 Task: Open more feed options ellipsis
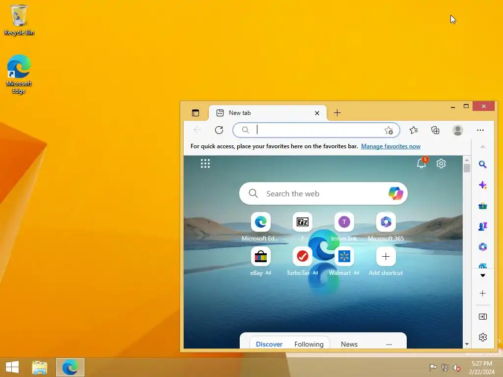coord(389,344)
